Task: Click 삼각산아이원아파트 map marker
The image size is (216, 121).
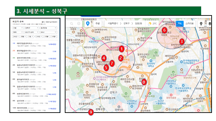Action: 103,38
